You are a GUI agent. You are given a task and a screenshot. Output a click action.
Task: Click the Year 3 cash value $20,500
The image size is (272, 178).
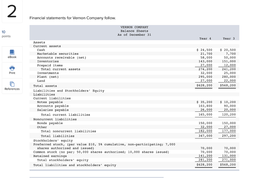click(228, 50)
